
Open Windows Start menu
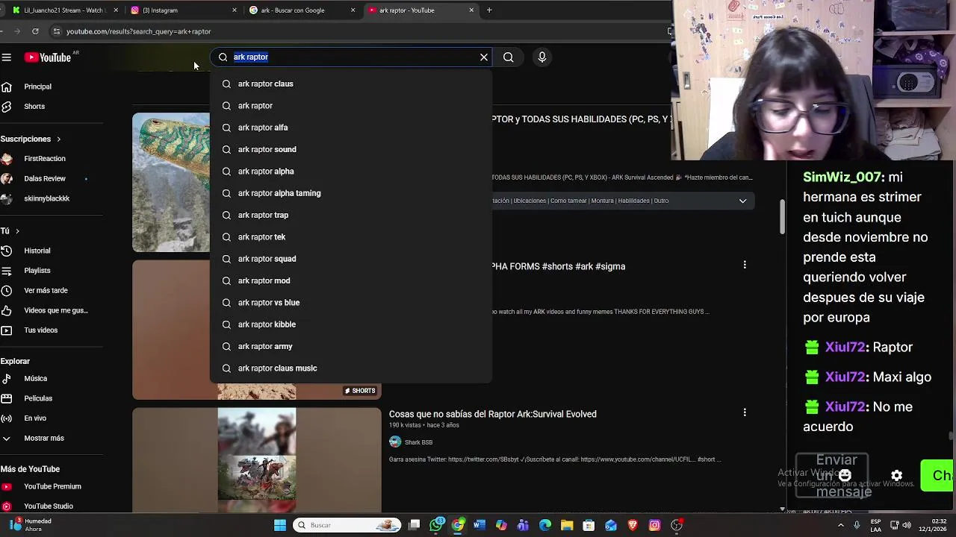click(280, 525)
